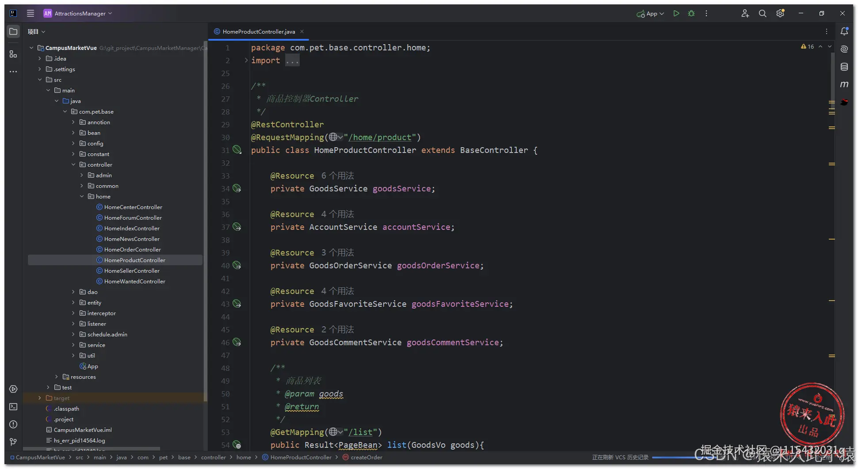This screenshot has width=858, height=469.
Task: Open more run actions menu
Action: [x=706, y=13]
